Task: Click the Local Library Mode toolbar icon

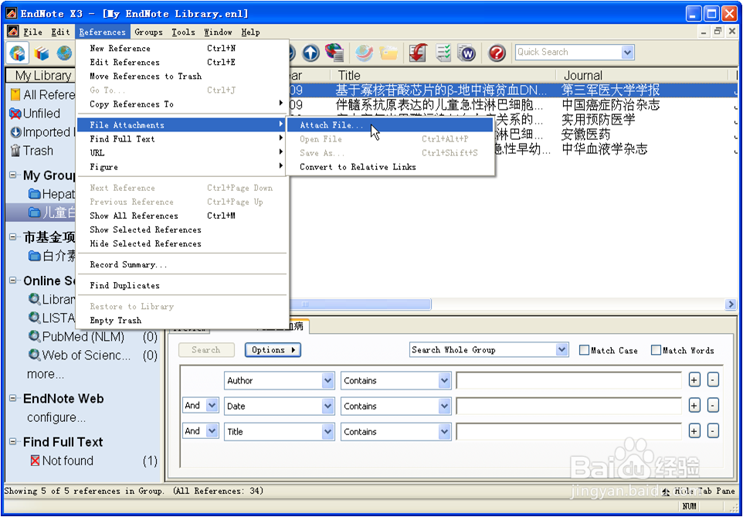Action: tap(17, 53)
